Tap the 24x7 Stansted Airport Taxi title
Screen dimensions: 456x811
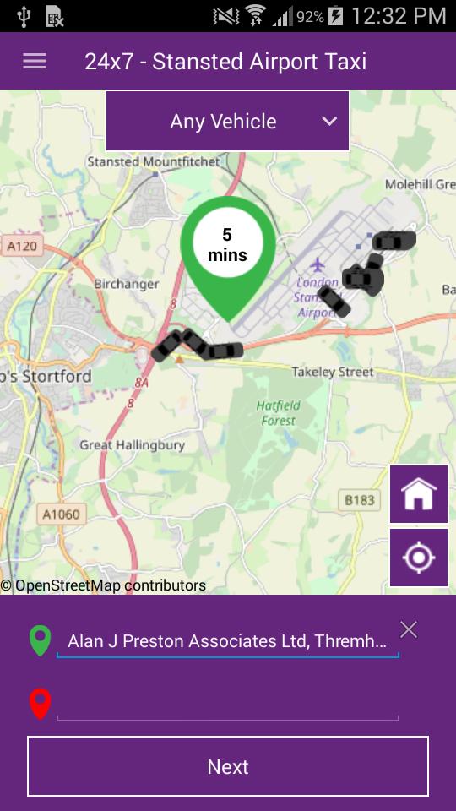[x=225, y=62]
